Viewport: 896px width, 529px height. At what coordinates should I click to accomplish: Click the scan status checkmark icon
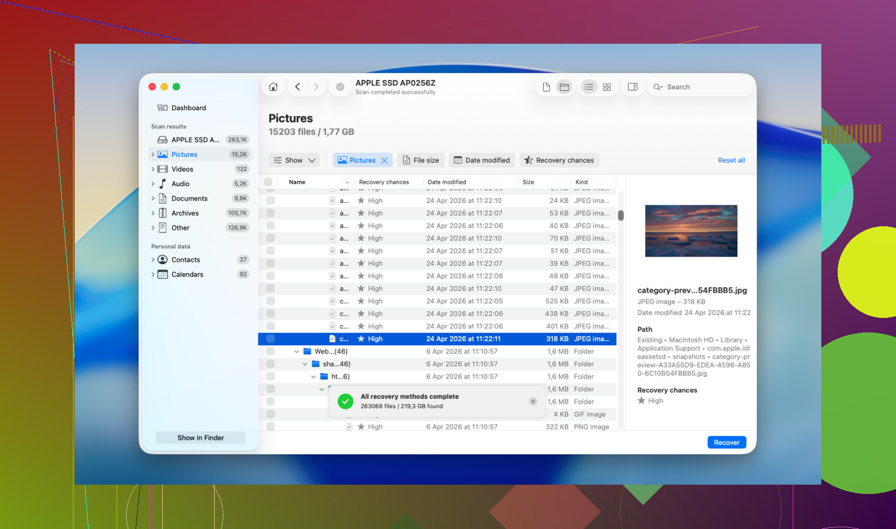pos(340,87)
